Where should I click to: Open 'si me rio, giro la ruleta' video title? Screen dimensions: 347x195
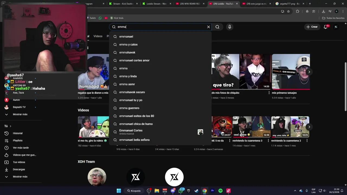[92, 141]
